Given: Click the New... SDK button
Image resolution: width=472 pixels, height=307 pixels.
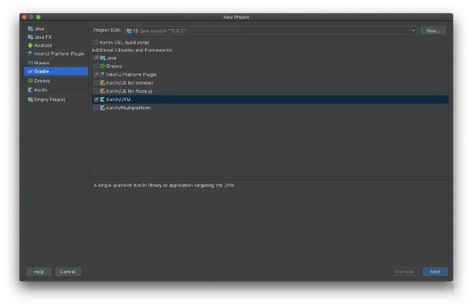Looking at the screenshot, I should [433, 31].
